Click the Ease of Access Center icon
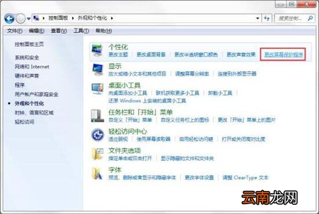Image resolution: width=319 pixels, height=214 pixels. click(x=97, y=135)
